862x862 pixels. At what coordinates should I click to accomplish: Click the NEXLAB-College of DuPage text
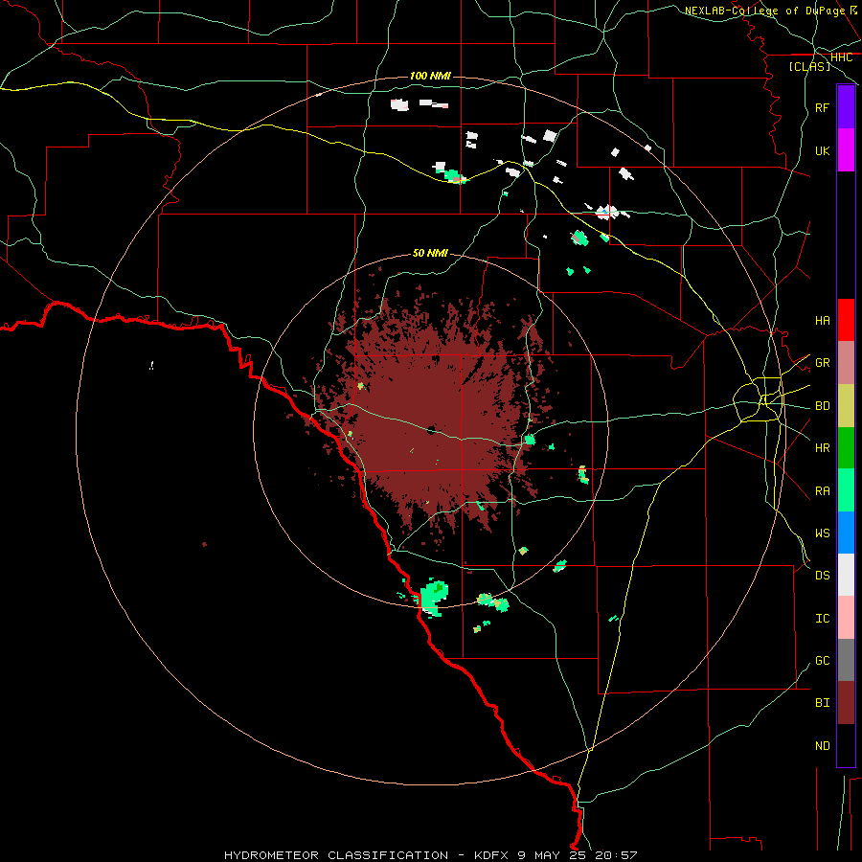(764, 11)
